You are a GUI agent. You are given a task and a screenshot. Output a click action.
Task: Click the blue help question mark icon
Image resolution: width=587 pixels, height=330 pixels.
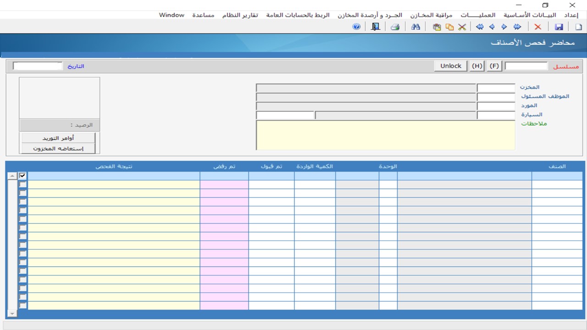tap(356, 27)
